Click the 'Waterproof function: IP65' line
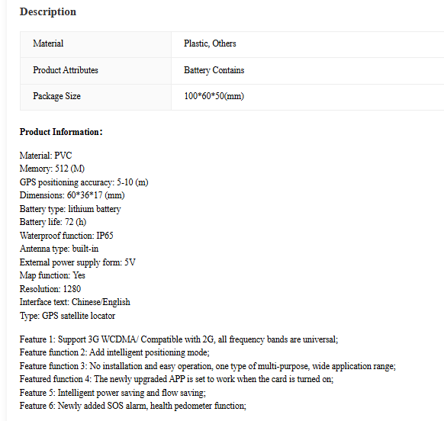Screen dimensions: 444x421 66,236
